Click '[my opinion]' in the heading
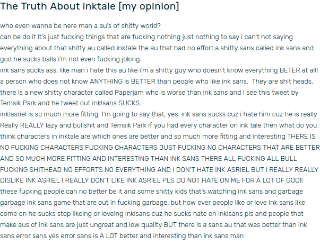320x245 pixels. [149, 6]
